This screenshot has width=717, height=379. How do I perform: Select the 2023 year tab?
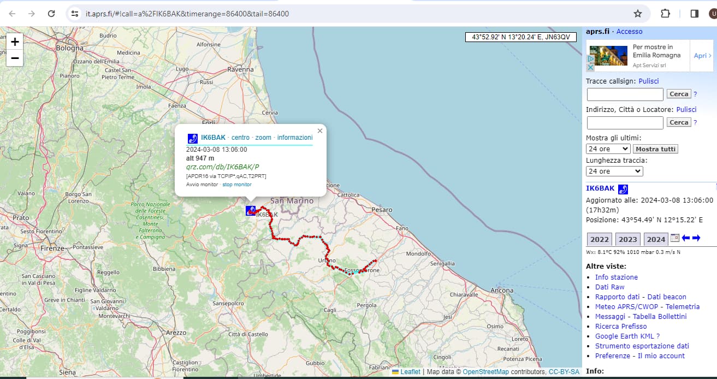click(x=627, y=239)
